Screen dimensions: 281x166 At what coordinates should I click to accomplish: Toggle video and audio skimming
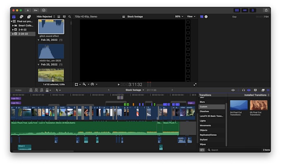tap(233, 90)
